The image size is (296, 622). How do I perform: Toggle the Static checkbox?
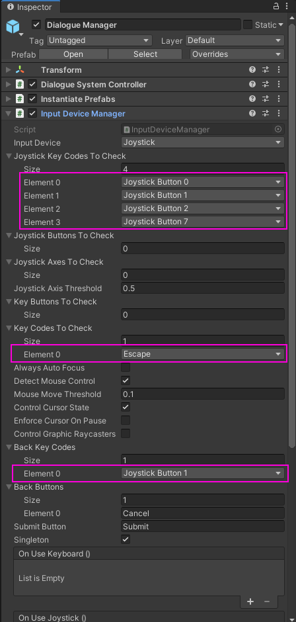tap(248, 24)
